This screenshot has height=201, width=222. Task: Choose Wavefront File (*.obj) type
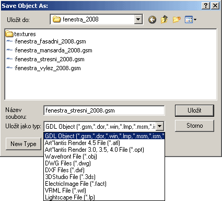point(104,157)
